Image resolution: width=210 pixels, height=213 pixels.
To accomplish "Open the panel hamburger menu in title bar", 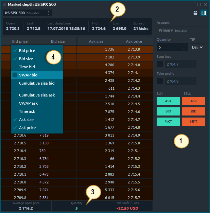I will [4, 4].
